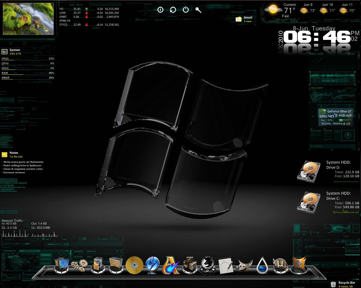361x288 pixels.
Task: Launch GIMP from the dock
Action: (x=244, y=265)
